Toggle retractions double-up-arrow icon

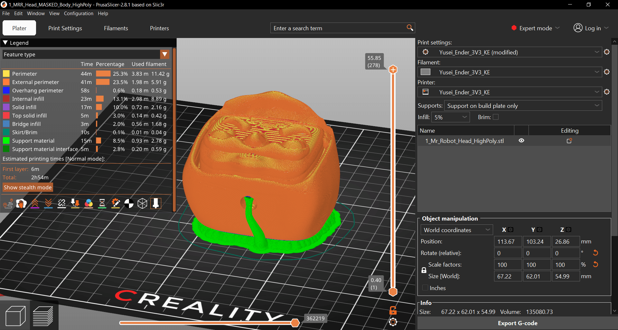[x=35, y=203]
